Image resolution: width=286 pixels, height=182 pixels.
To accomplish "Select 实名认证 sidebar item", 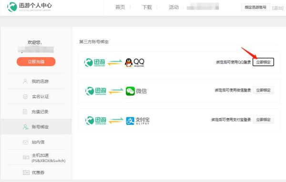I will click(36, 96).
